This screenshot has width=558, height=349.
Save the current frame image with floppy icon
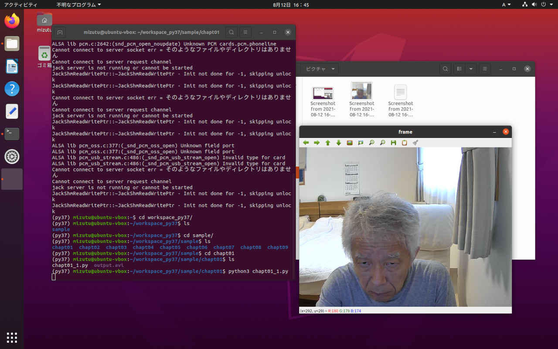pos(393,143)
